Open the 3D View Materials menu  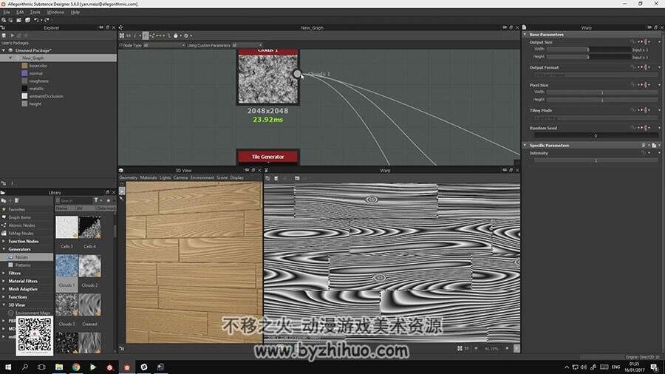point(149,177)
